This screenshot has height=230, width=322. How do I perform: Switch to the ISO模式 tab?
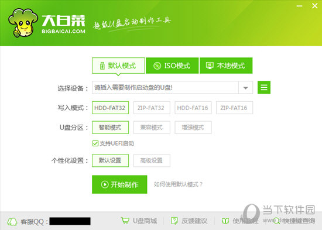pyautogui.click(x=172, y=66)
